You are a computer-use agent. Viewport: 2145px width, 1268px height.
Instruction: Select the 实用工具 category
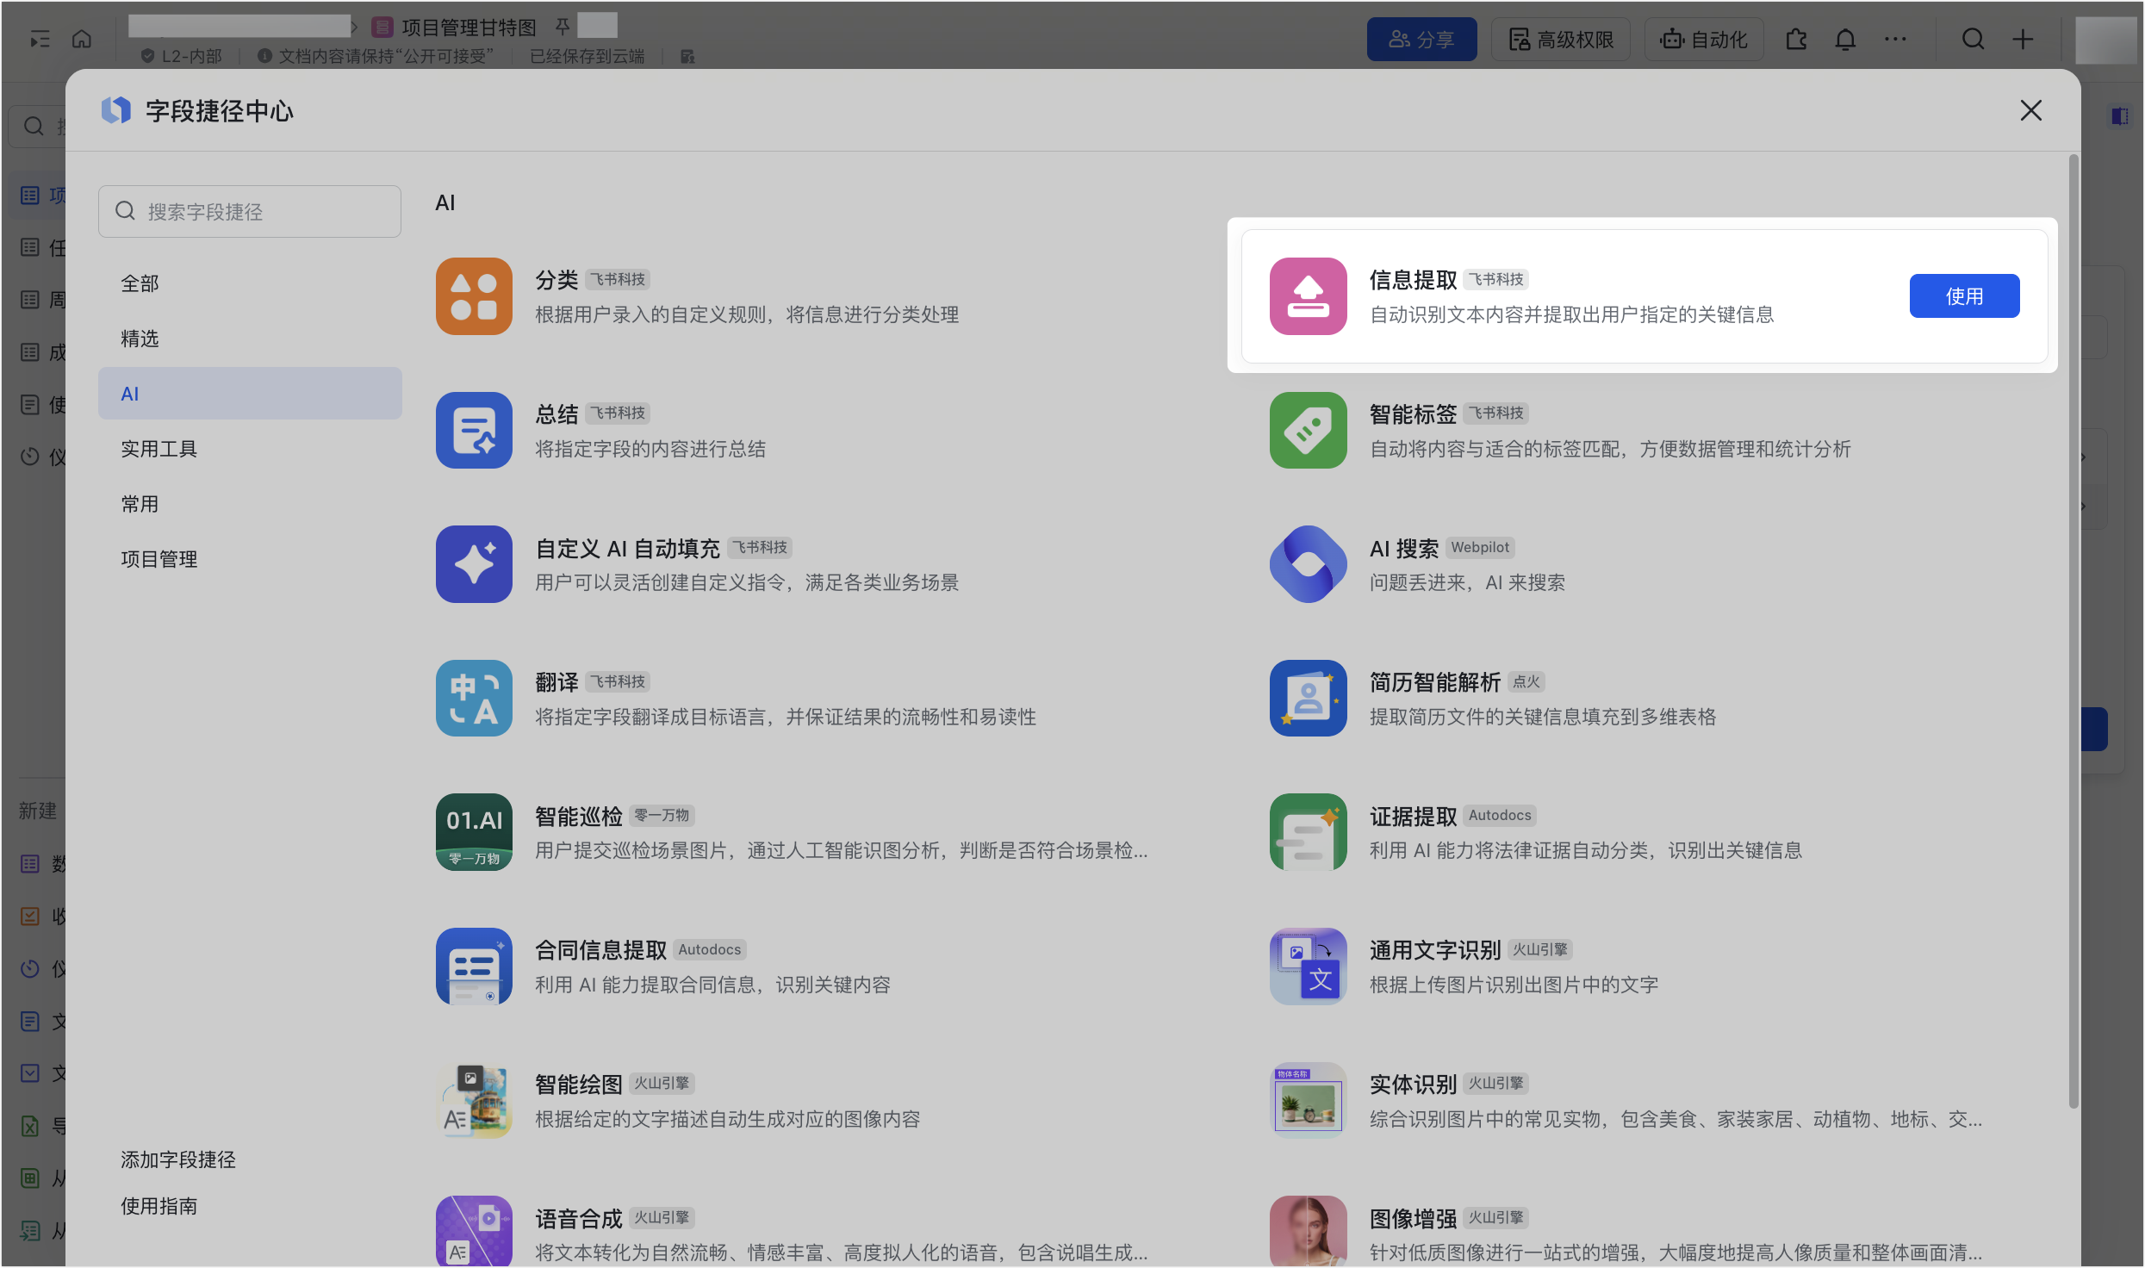159,449
